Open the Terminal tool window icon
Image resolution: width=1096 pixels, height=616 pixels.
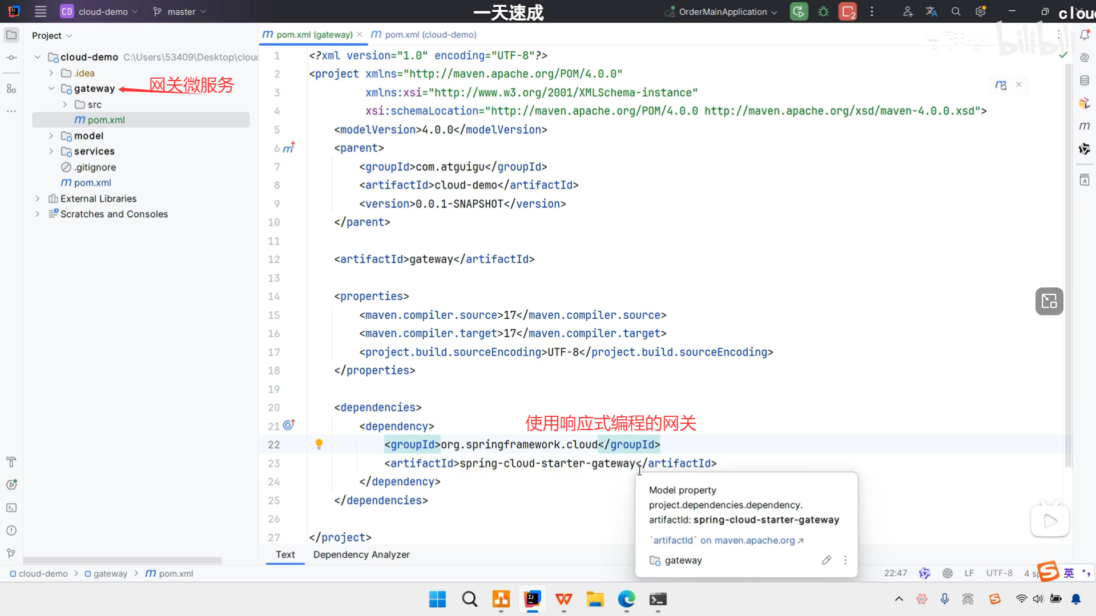pos(11,508)
